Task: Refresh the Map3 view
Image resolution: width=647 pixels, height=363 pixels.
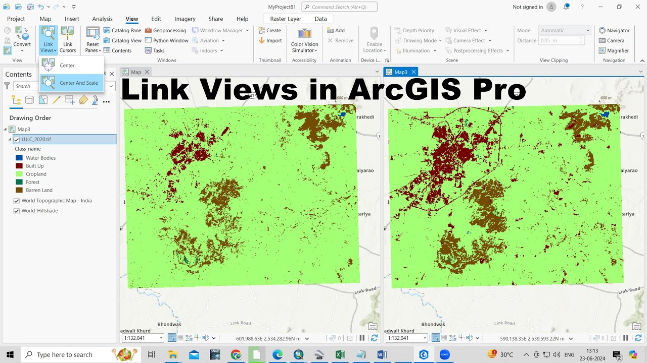Action: (638, 338)
